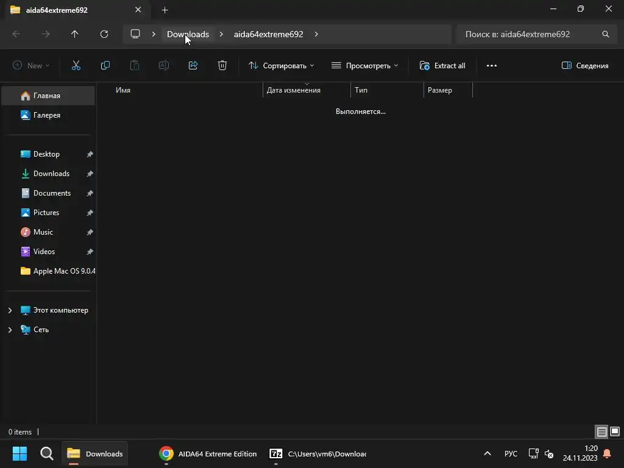Expand Этот компьютер tree node
This screenshot has width=624, height=468.
click(x=10, y=310)
